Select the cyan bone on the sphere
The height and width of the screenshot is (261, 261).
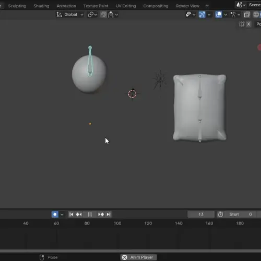90,61
